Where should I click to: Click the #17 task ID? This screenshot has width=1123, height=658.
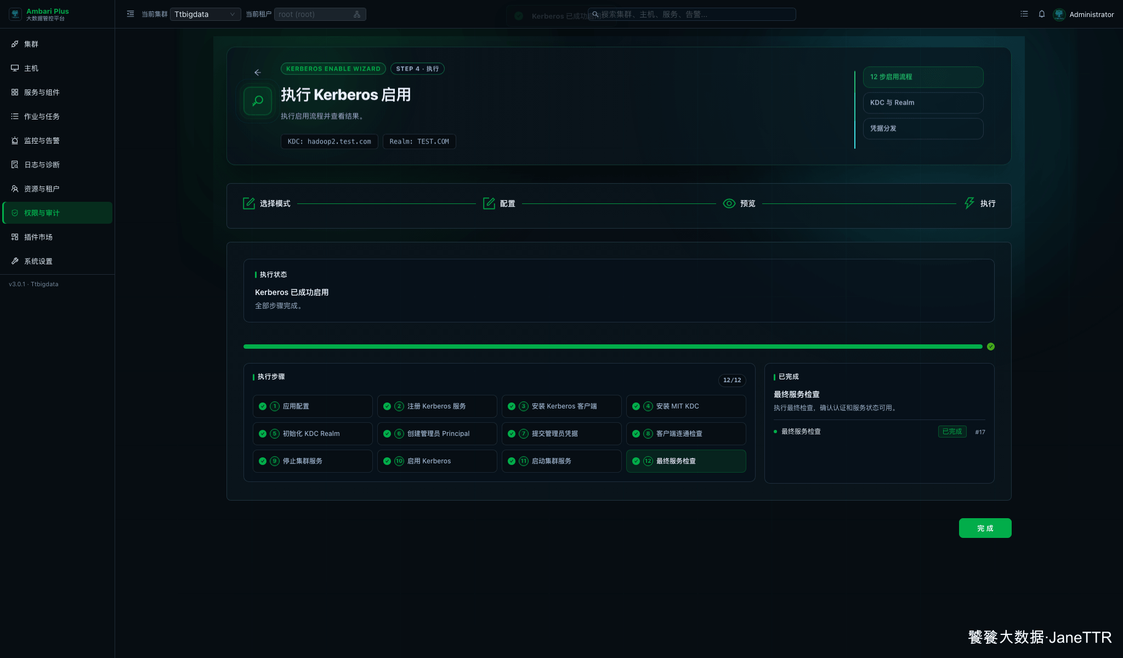tap(980, 432)
